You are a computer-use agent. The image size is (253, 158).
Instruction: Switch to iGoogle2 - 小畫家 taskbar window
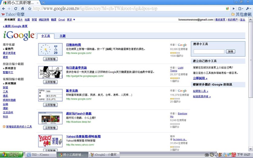(104, 155)
